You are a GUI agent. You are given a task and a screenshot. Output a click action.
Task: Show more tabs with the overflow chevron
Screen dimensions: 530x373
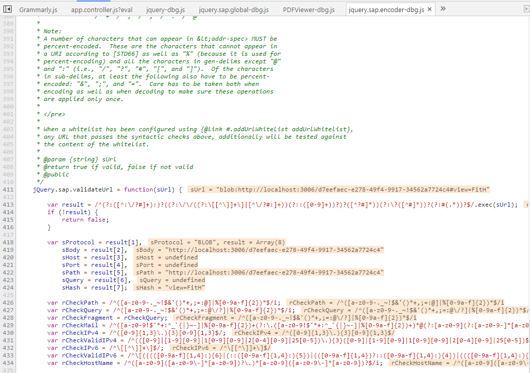(443, 9)
